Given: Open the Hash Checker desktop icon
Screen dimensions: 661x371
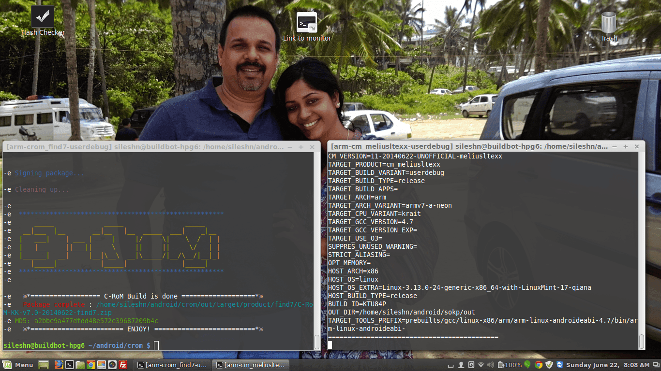Looking at the screenshot, I should (x=43, y=20).
